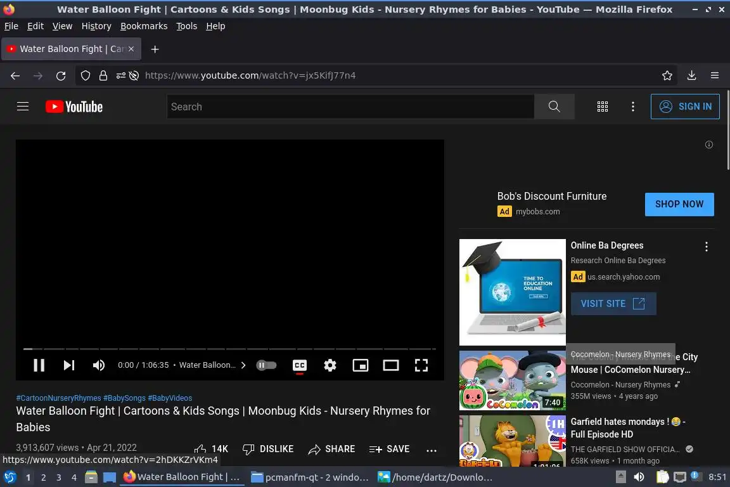Viewport: 730px width, 487px height.
Task: Enter fullscreen video mode
Action: (421, 365)
